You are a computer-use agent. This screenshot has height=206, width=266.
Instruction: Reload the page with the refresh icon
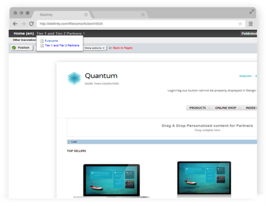[31, 23]
